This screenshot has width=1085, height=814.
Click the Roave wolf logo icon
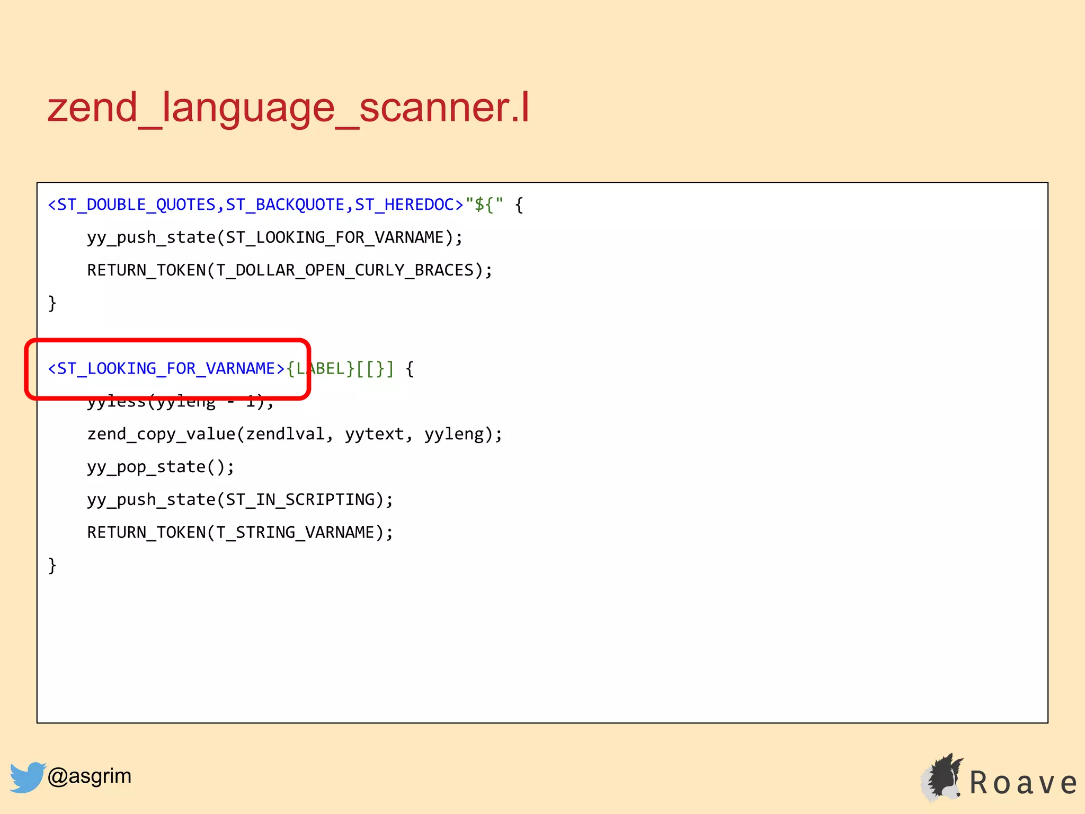942,777
